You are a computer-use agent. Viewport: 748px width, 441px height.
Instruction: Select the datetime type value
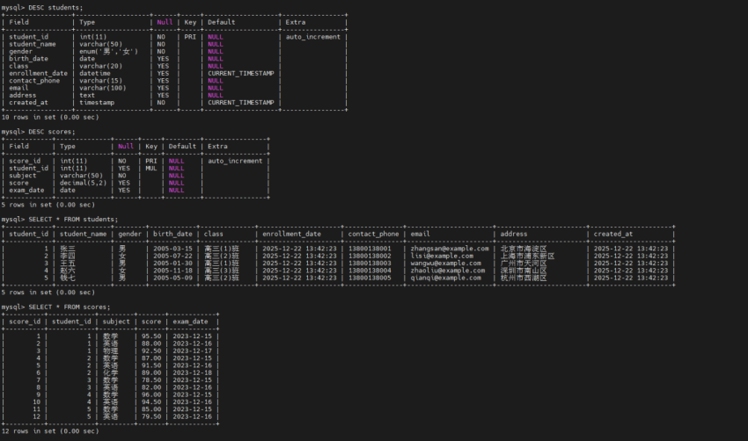(95, 73)
